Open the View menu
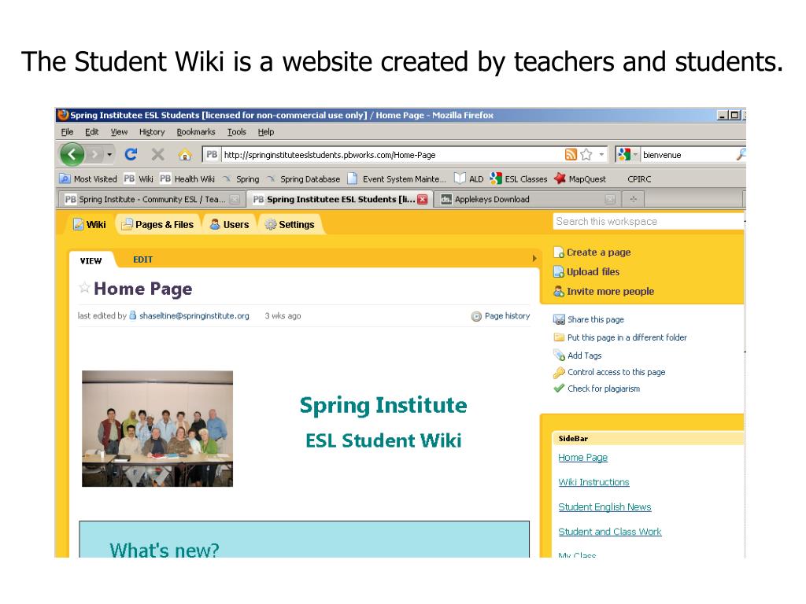 coord(120,132)
